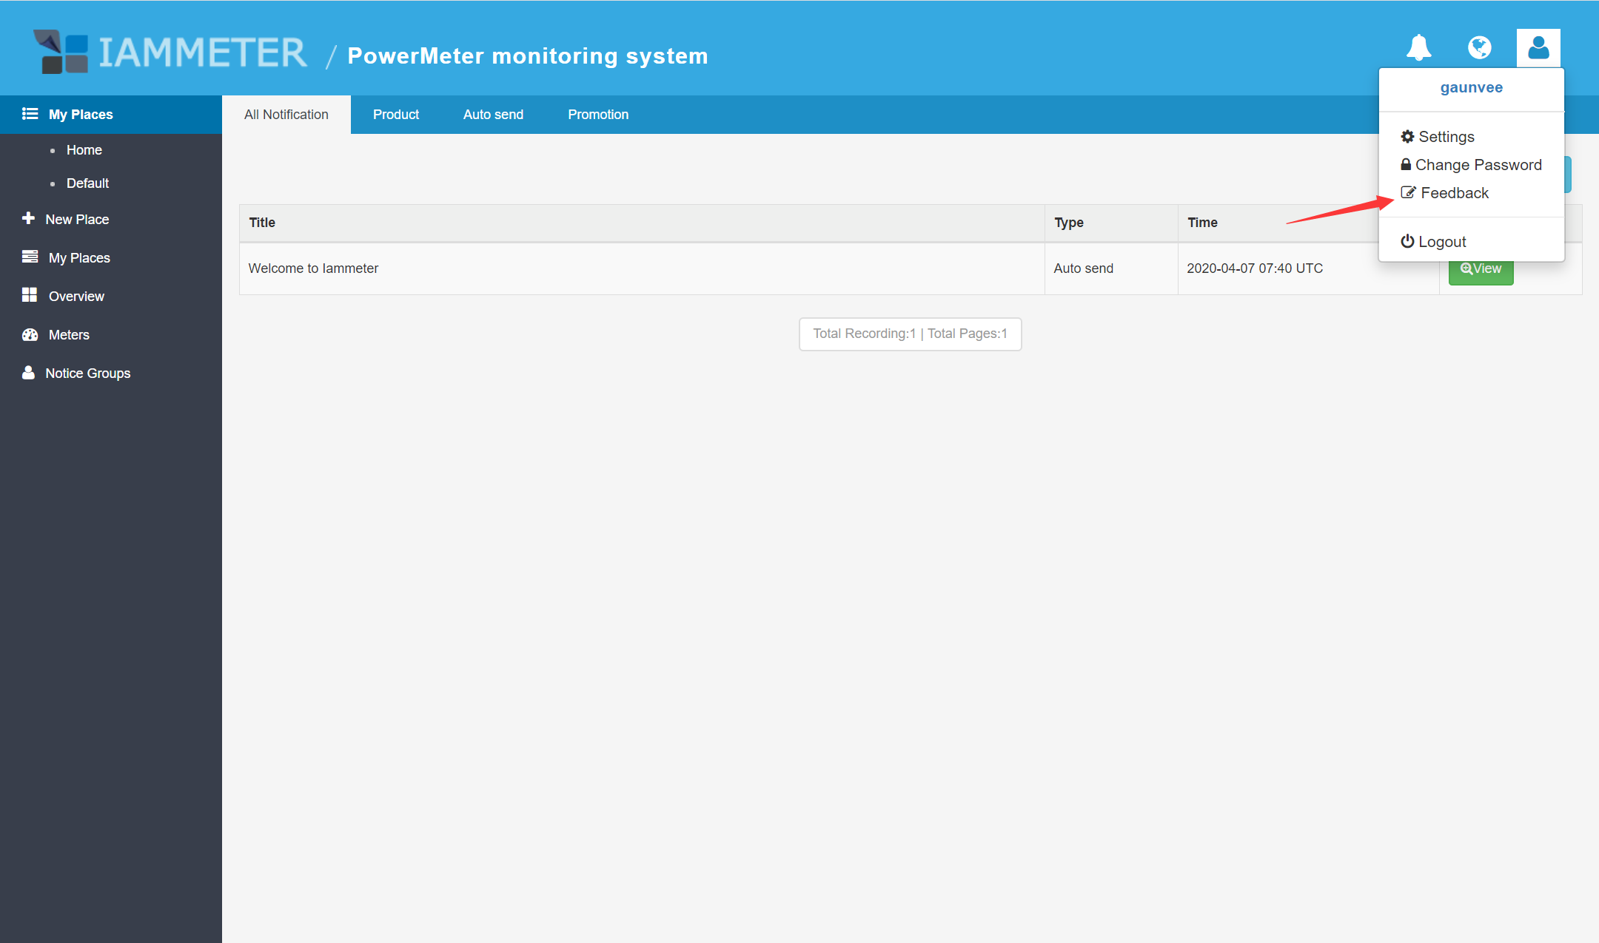Open Overview grid icon in sidebar
The image size is (1599, 943).
tap(30, 295)
